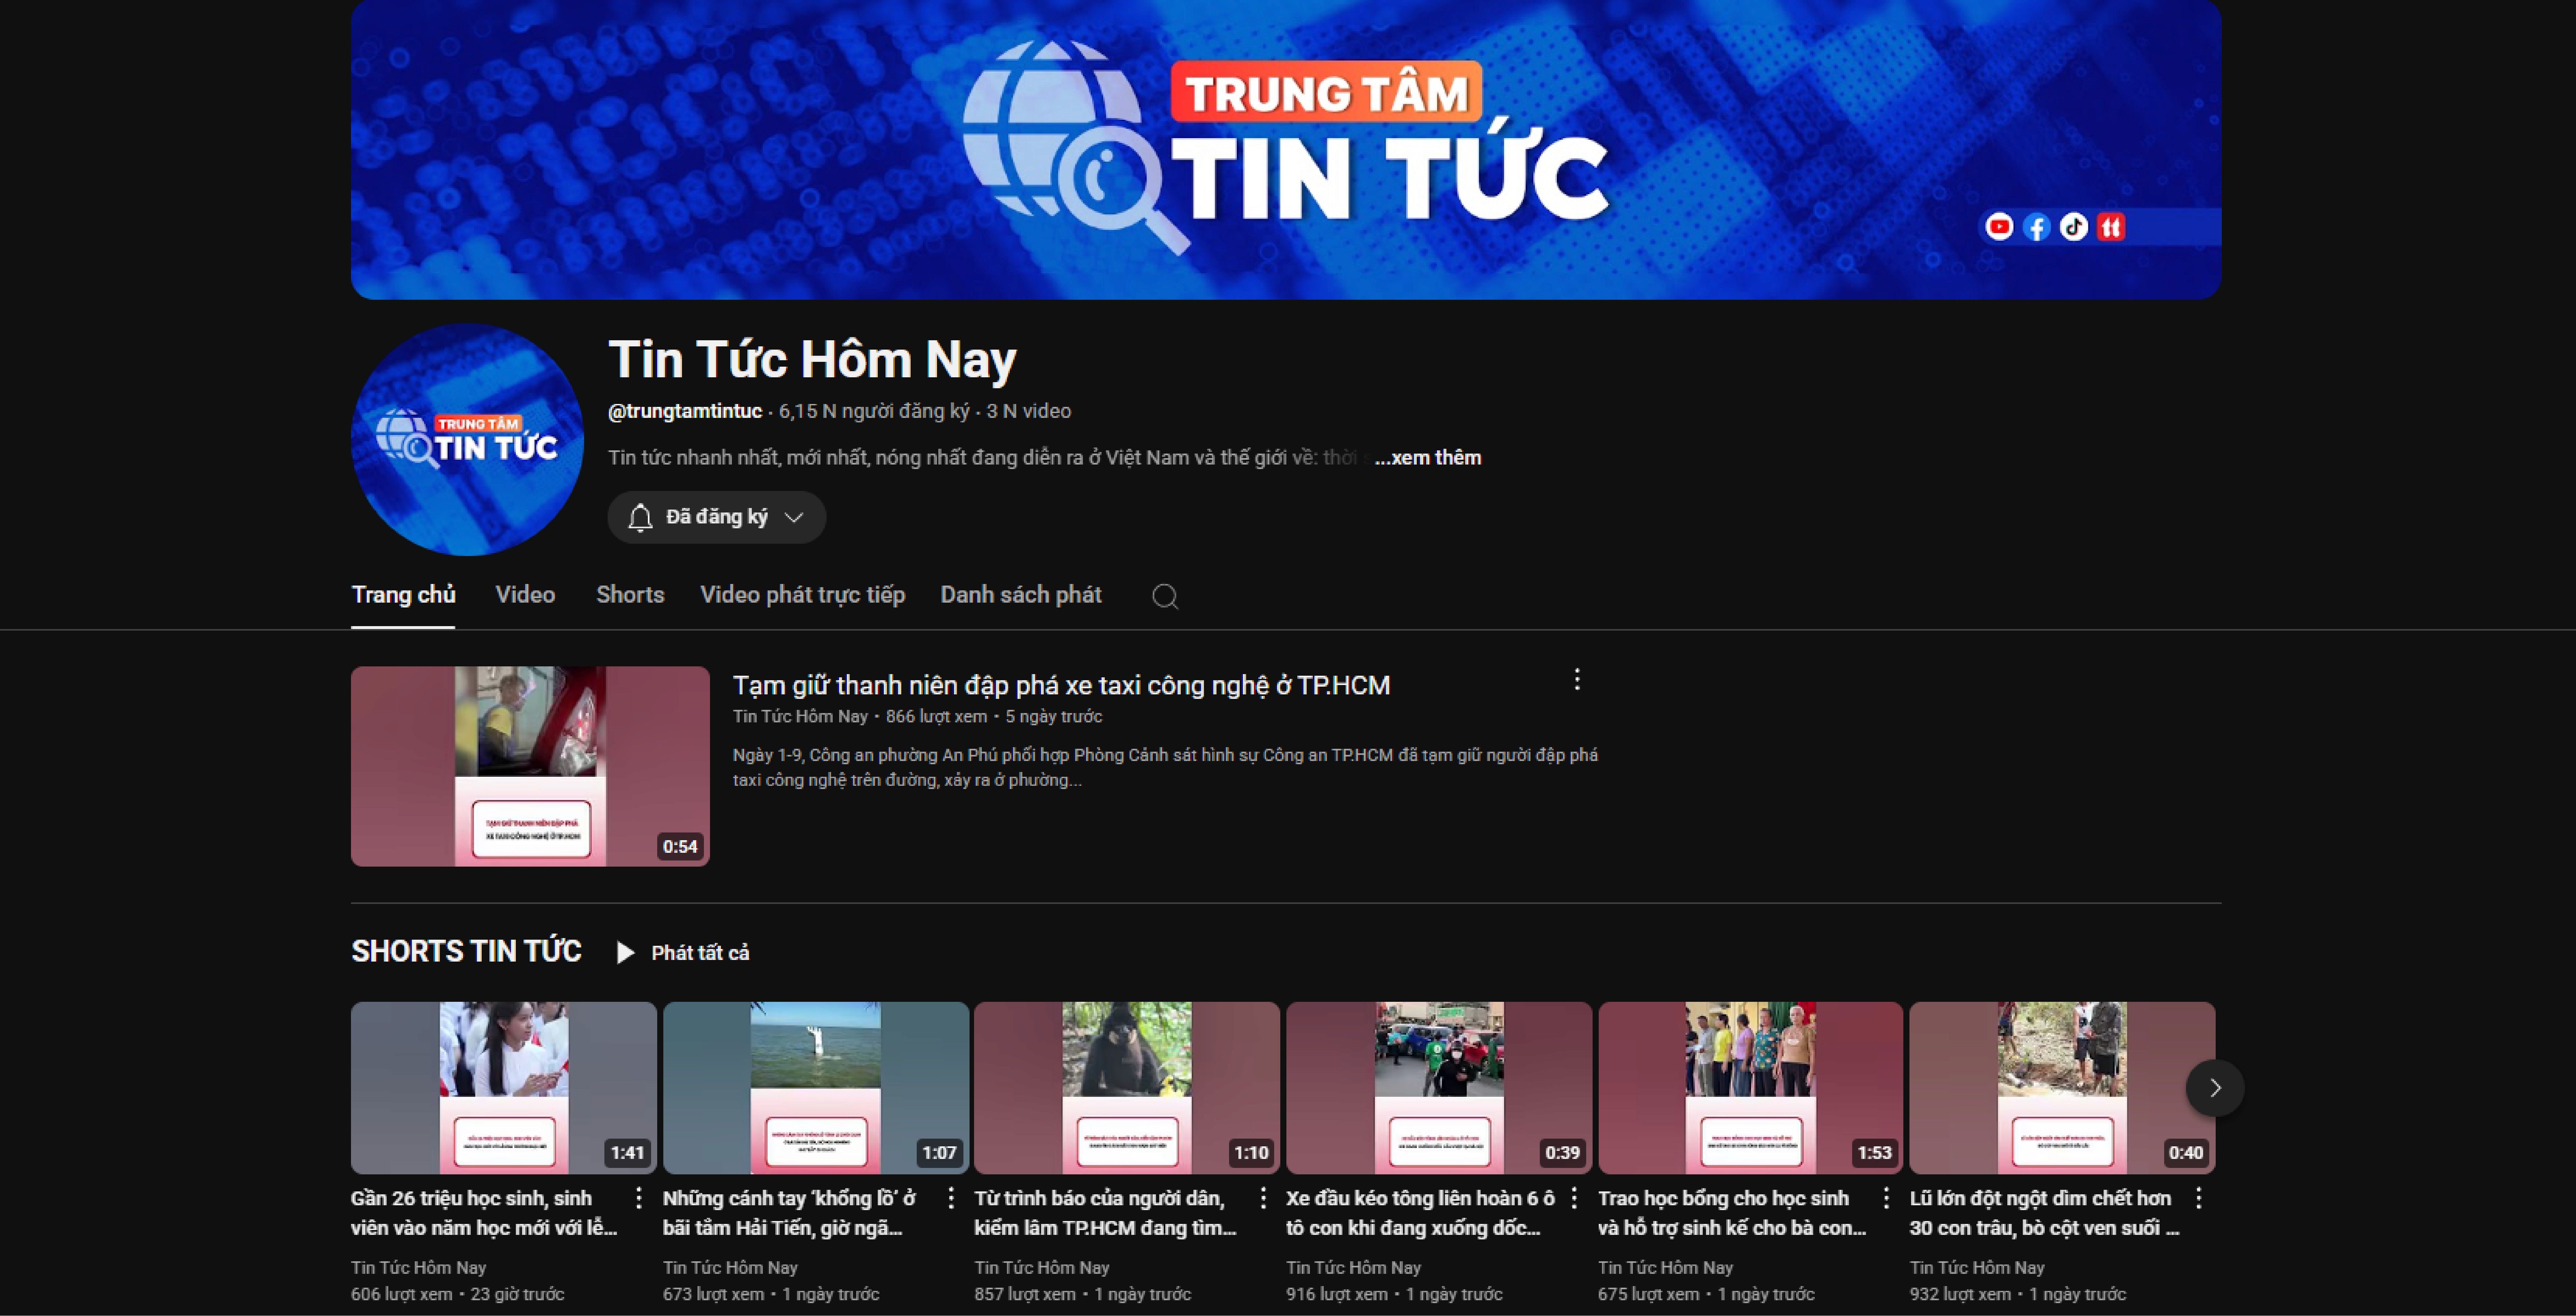Open channel search magnifier icon
The height and width of the screenshot is (1316, 2576).
tap(1165, 596)
